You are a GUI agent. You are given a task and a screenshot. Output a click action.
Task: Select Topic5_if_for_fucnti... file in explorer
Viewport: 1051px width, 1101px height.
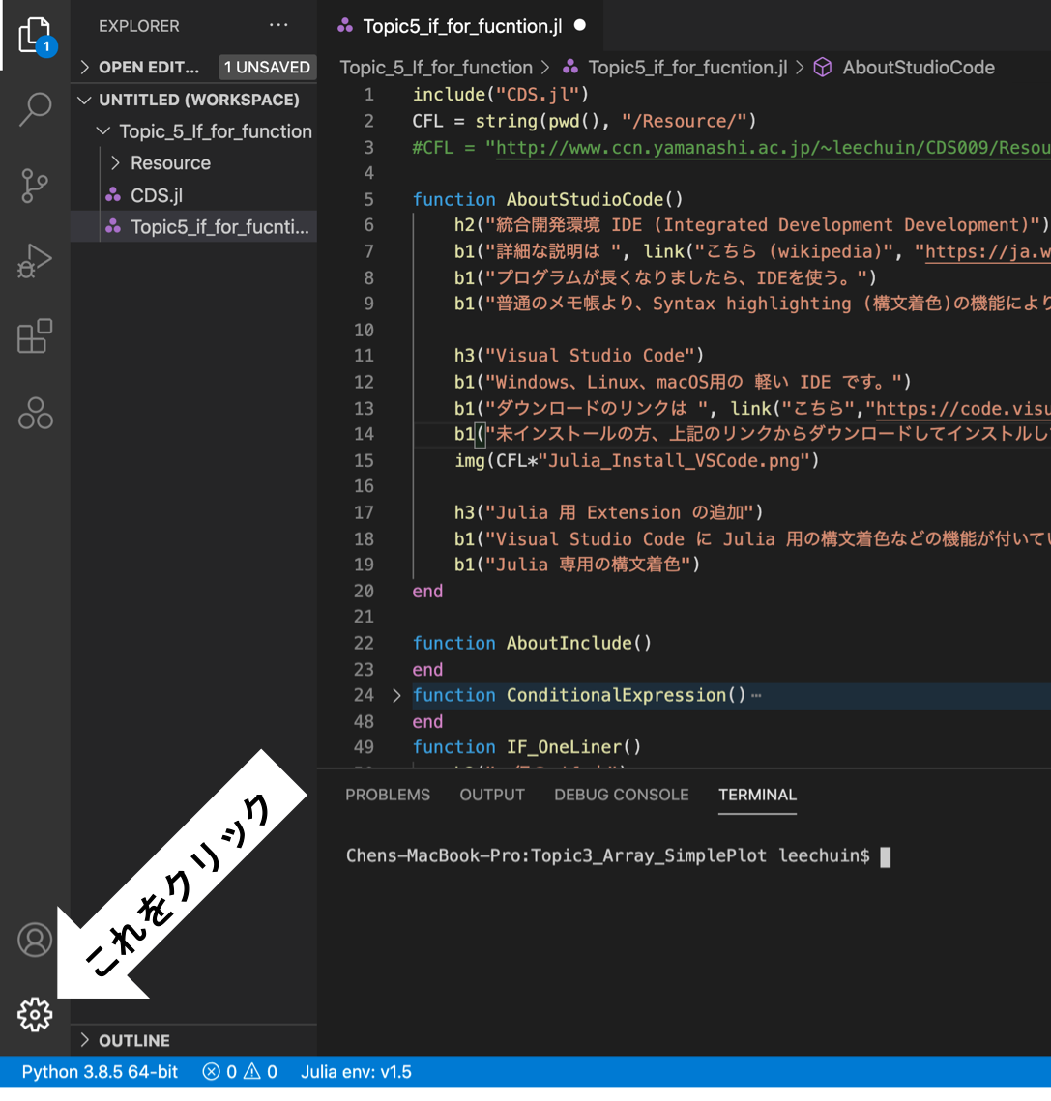(x=194, y=227)
